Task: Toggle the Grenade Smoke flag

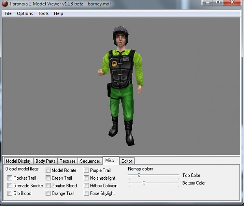Action: click(10, 186)
